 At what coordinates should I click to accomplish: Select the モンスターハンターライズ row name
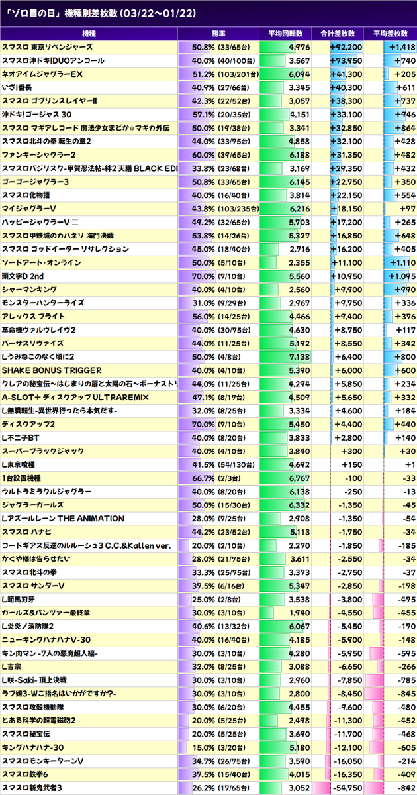[43, 303]
